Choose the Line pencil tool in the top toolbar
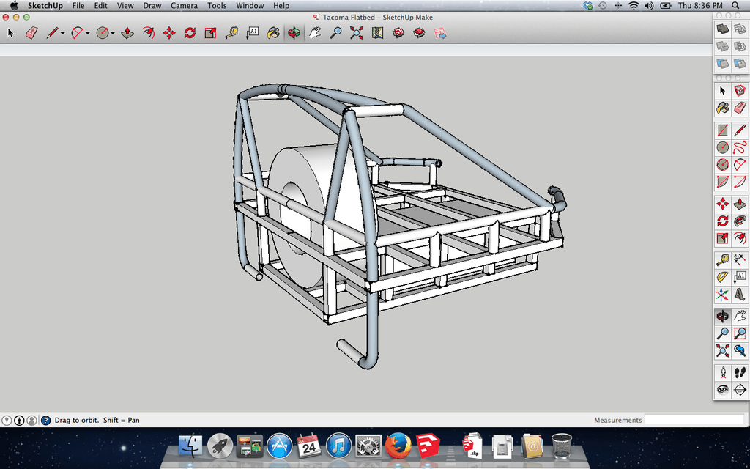The height and width of the screenshot is (469, 750). coord(52,33)
